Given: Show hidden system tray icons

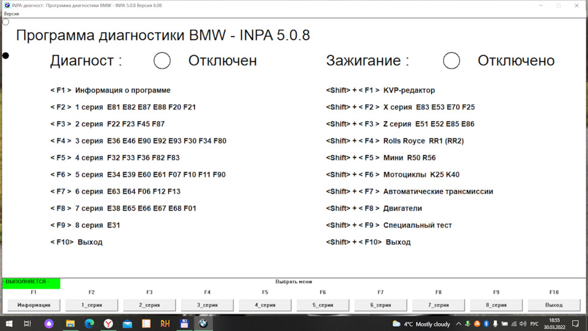Looking at the screenshot, I should pos(459,324).
